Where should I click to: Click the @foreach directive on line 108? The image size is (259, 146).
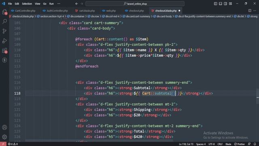click(84, 39)
